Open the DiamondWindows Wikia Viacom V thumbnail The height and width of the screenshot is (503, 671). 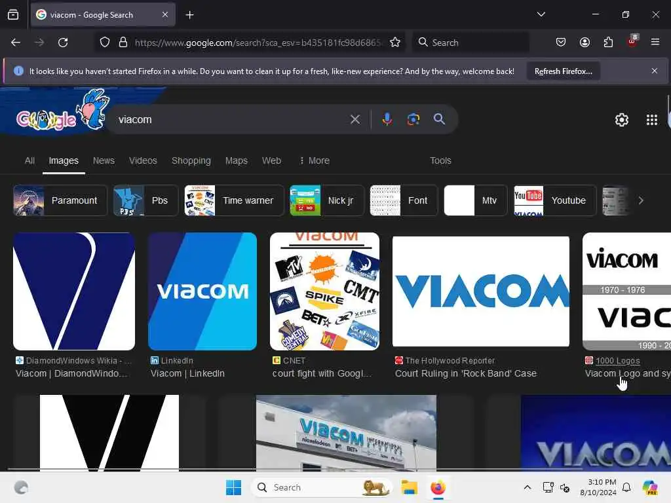pos(74,291)
